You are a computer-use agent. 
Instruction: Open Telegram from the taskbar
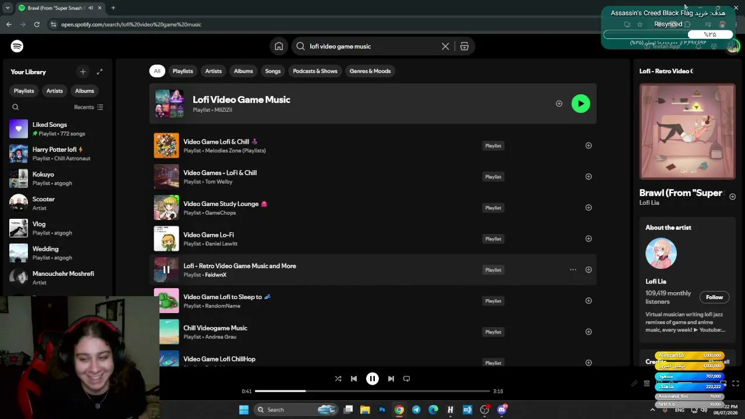coord(416,410)
